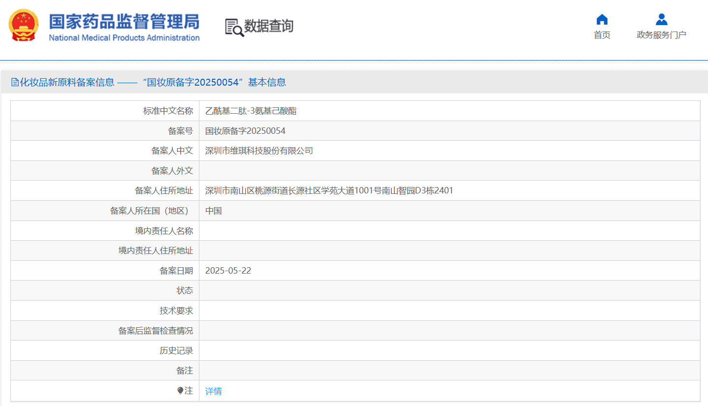Click the data query magnifier icon
Viewport: 708px width, 406px height.
click(234, 27)
